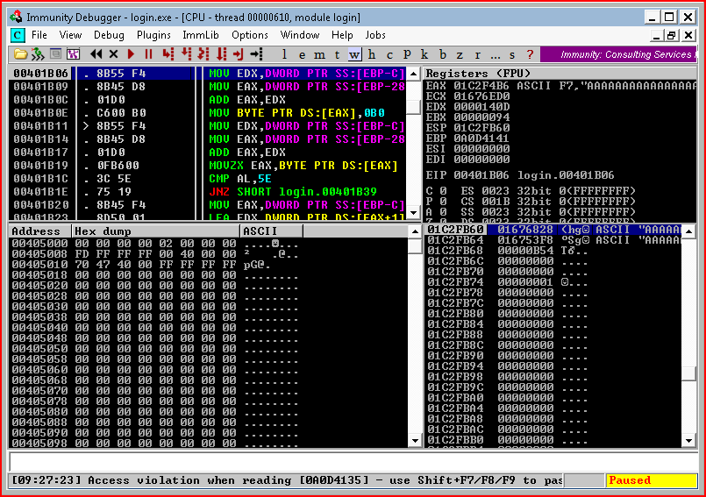Click the Go to address arrow icon
The image size is (706, 497).
click(257, 54)
